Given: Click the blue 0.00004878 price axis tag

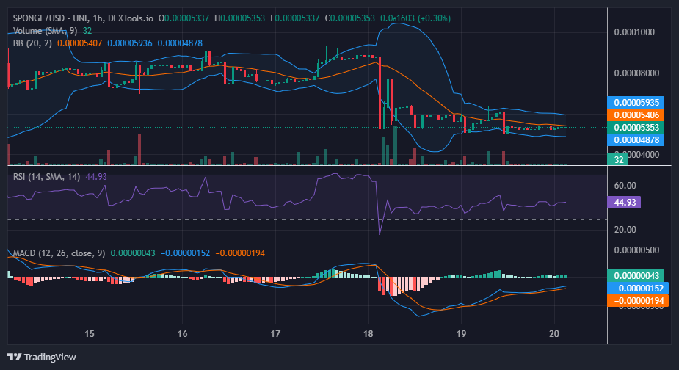Looking at the screenshot, I should [636, 140].
